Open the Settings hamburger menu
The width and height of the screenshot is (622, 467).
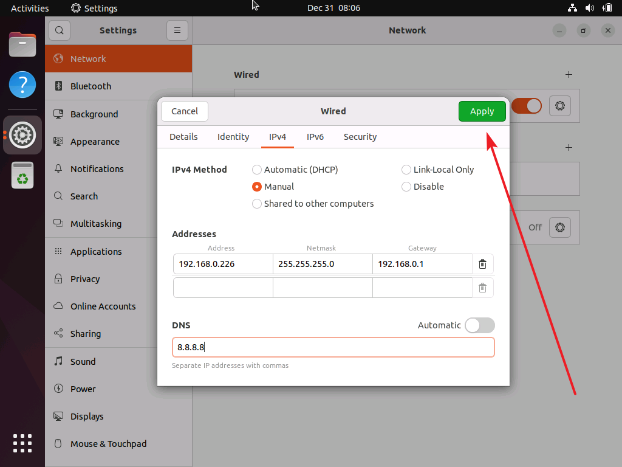tap(177, 30)
